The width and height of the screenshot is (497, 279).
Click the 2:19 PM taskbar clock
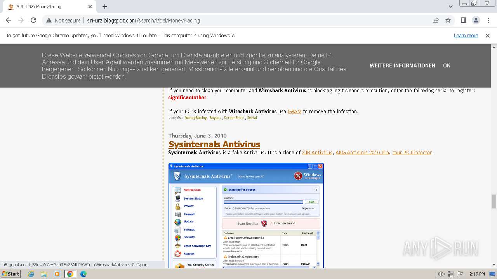click(477, 274)
